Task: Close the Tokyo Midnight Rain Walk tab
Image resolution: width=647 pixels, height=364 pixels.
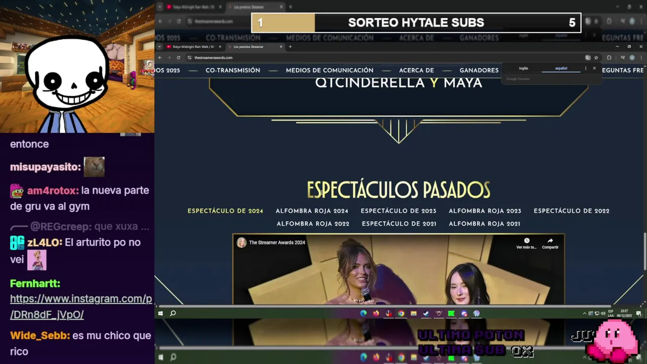Action: (220, 47)
